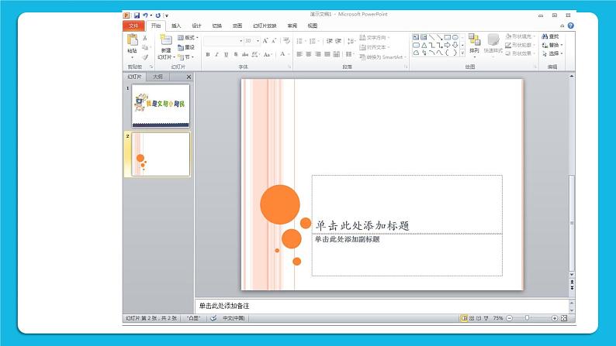Viewport: 616px width, 346px height.
Task: Click the New Slide icon
Action: click(x=166, y=40)
